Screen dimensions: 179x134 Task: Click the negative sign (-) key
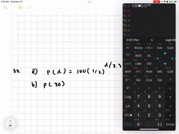click(x=160, y=124)
